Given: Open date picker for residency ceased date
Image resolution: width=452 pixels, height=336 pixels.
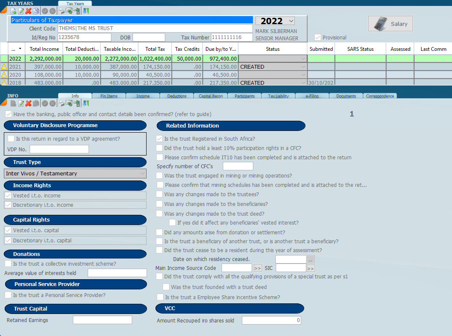Looking at the screenshot, I should [x=311, y=259].
